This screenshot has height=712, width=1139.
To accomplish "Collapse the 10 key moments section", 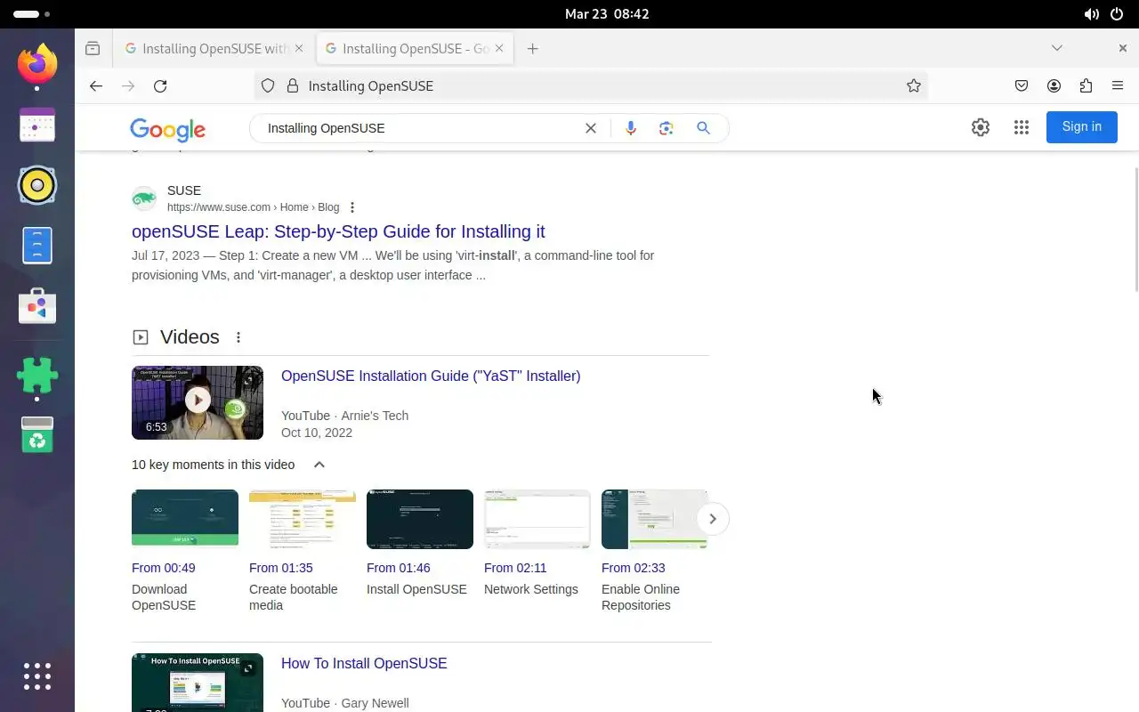I will click(x=319, y=465).
